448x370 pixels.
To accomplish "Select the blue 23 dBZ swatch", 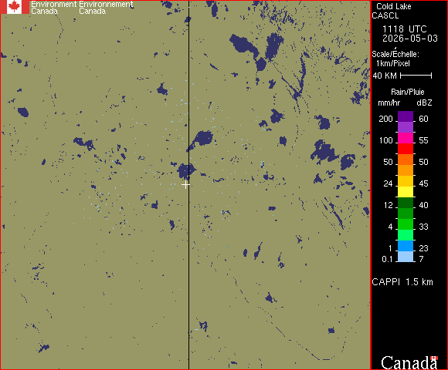I will 406,246.
